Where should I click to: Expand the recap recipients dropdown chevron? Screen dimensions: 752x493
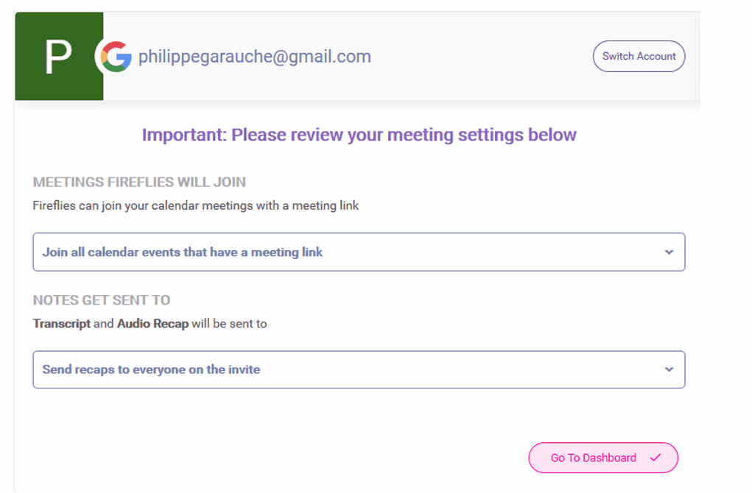click(669, 369)
